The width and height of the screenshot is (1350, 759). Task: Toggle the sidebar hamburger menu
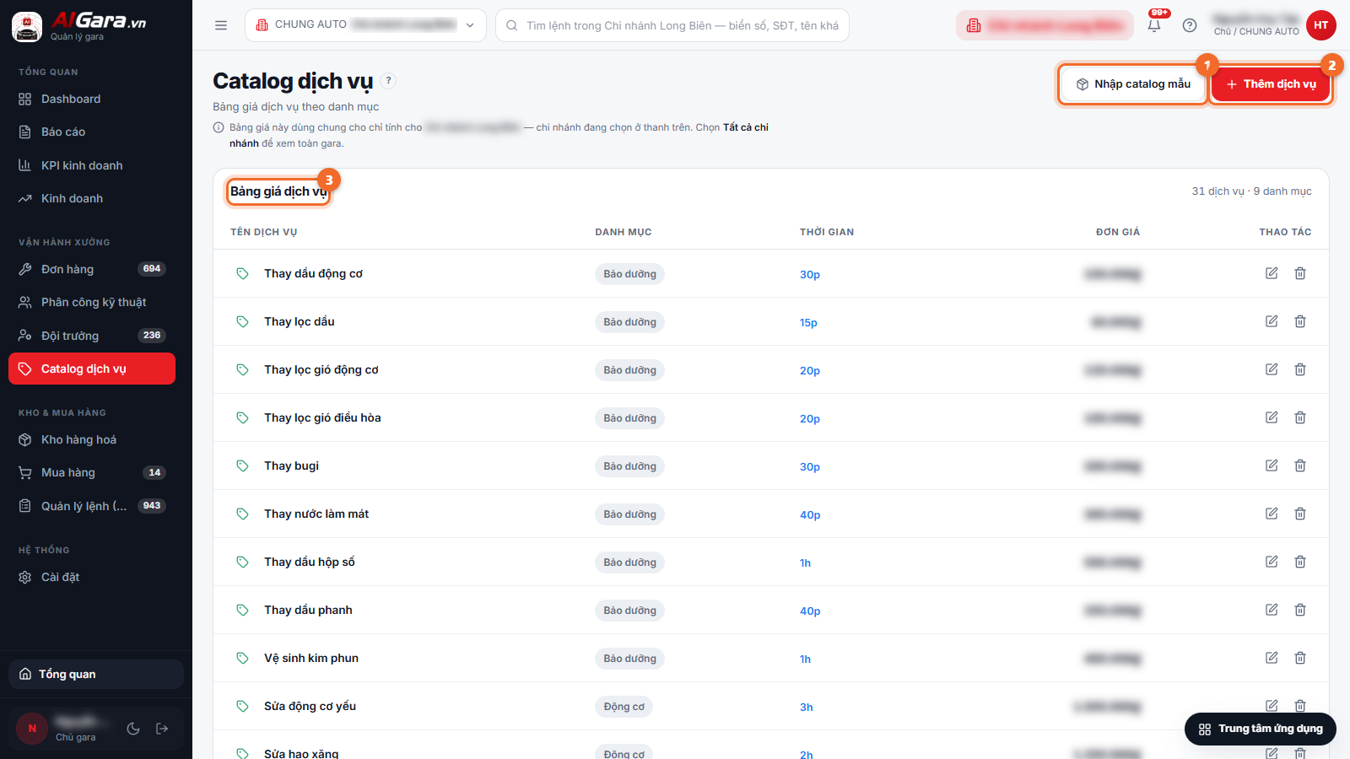coord(221,25)
